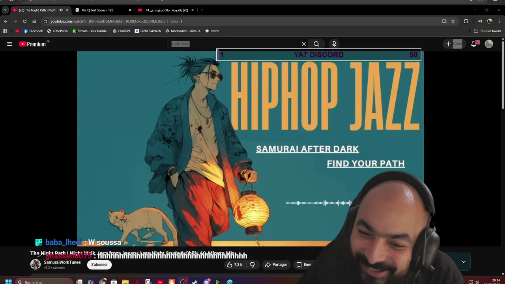Open the Botrix bookmark
505x284 pixels.
pyautogui.click(x=212, y=31)
